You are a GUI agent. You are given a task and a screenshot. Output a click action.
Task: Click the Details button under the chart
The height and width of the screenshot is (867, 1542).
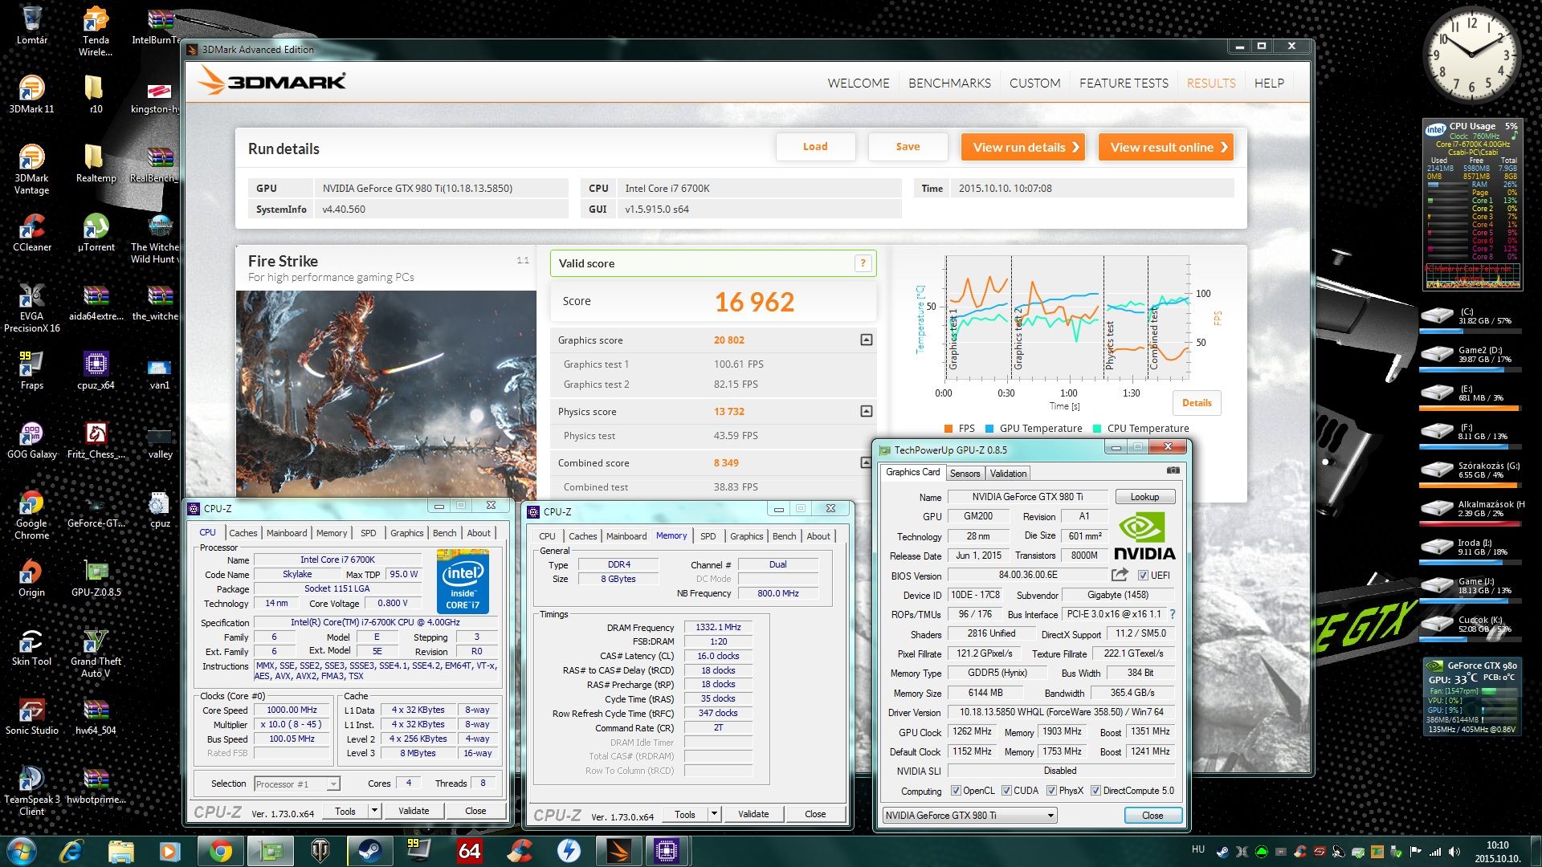pos(1197,403)
